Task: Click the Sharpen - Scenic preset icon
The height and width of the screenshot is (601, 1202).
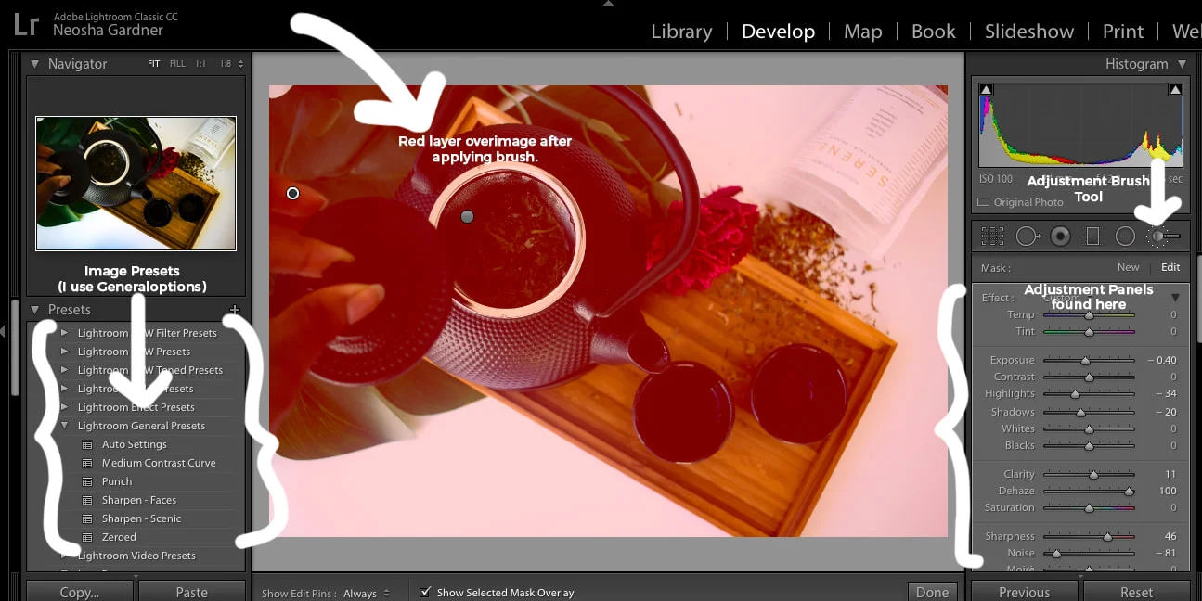Action: pyautogui.click(x=88, y=518)
